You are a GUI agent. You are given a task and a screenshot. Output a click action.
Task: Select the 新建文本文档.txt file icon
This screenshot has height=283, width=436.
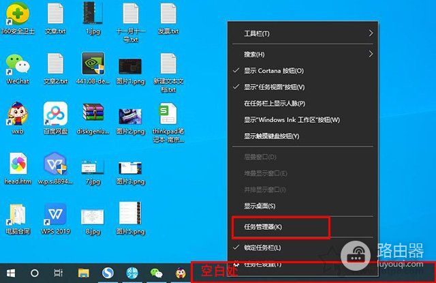coord(168,64)
